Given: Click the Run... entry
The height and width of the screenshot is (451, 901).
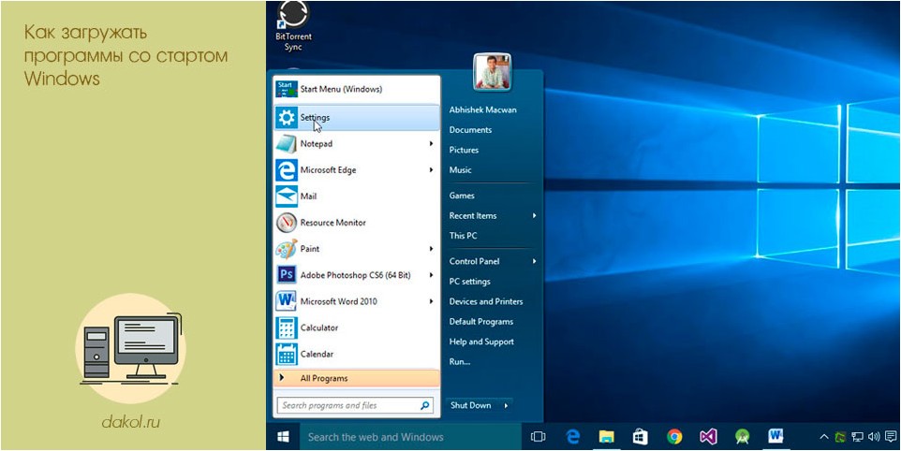Looking at the screenshot, I should coord(460,362).
